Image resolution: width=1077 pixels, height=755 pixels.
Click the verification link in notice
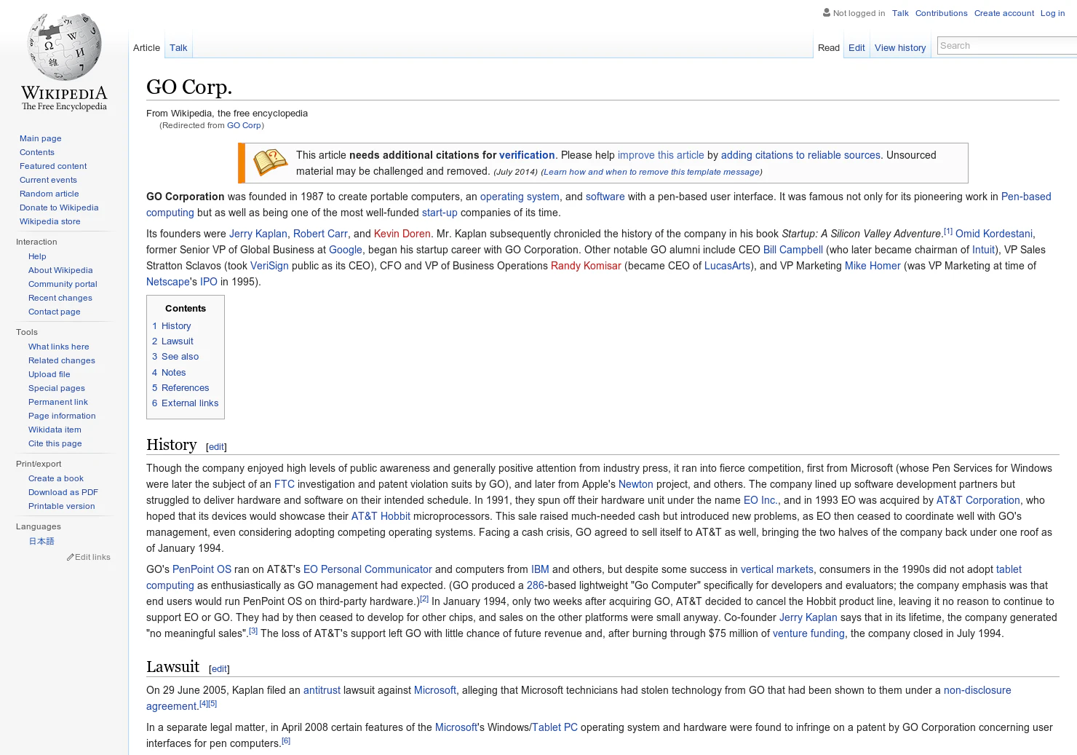[527, 155]
